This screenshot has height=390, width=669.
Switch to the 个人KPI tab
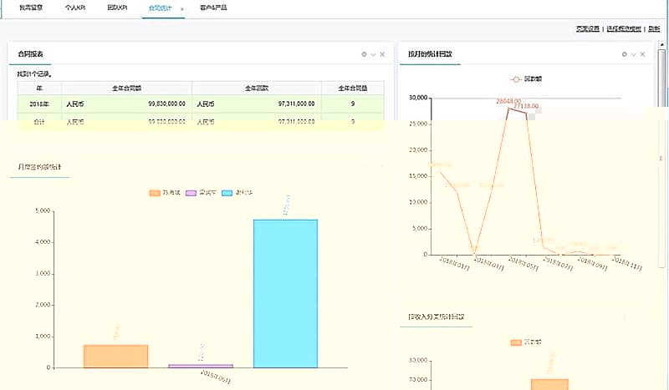pyautogui.click(x=75, y=8)
